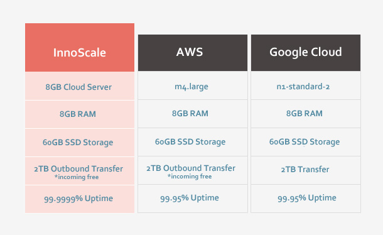
Task: Select Google Cloud 60GB SSD Storage cell
Action: click(306, 142)
